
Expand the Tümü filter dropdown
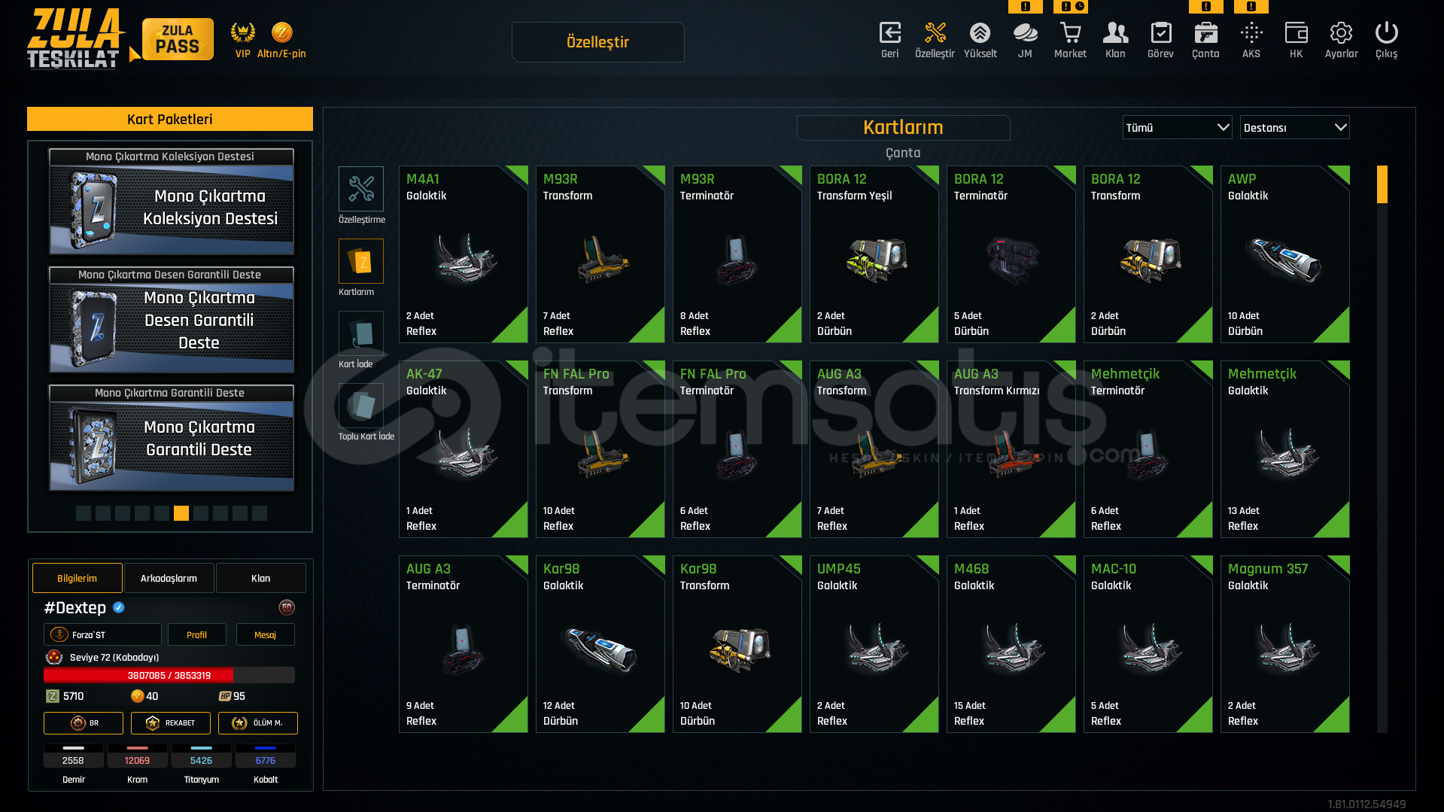point(1177,127)
